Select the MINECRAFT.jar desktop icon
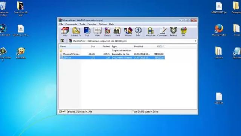Viewport: 241px width, 136px height. 219,8
